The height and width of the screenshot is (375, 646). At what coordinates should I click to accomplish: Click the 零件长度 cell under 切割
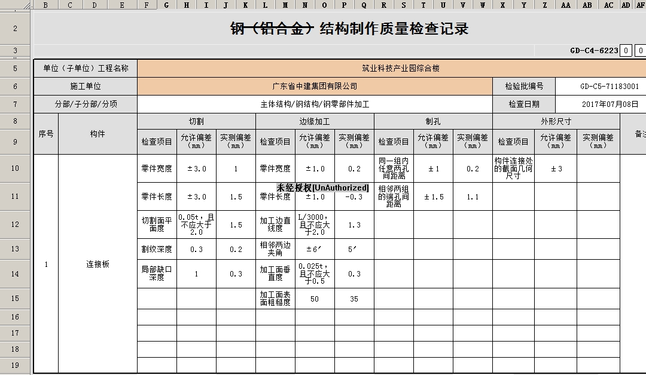(x=157, y=196)
